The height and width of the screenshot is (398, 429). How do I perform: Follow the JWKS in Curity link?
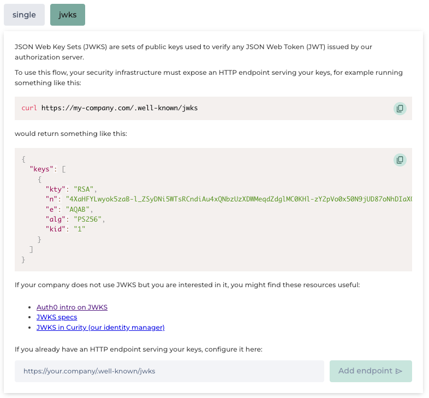pos(100,328)
